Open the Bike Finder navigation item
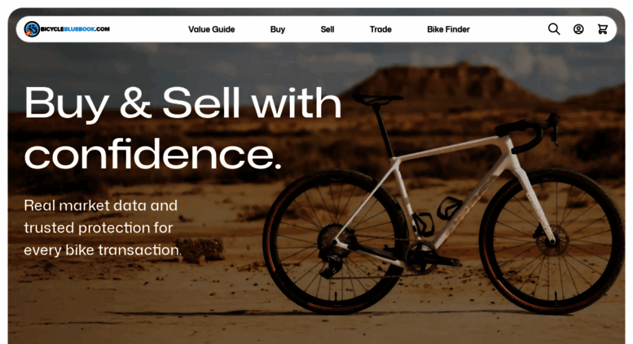 pos(448,29)
